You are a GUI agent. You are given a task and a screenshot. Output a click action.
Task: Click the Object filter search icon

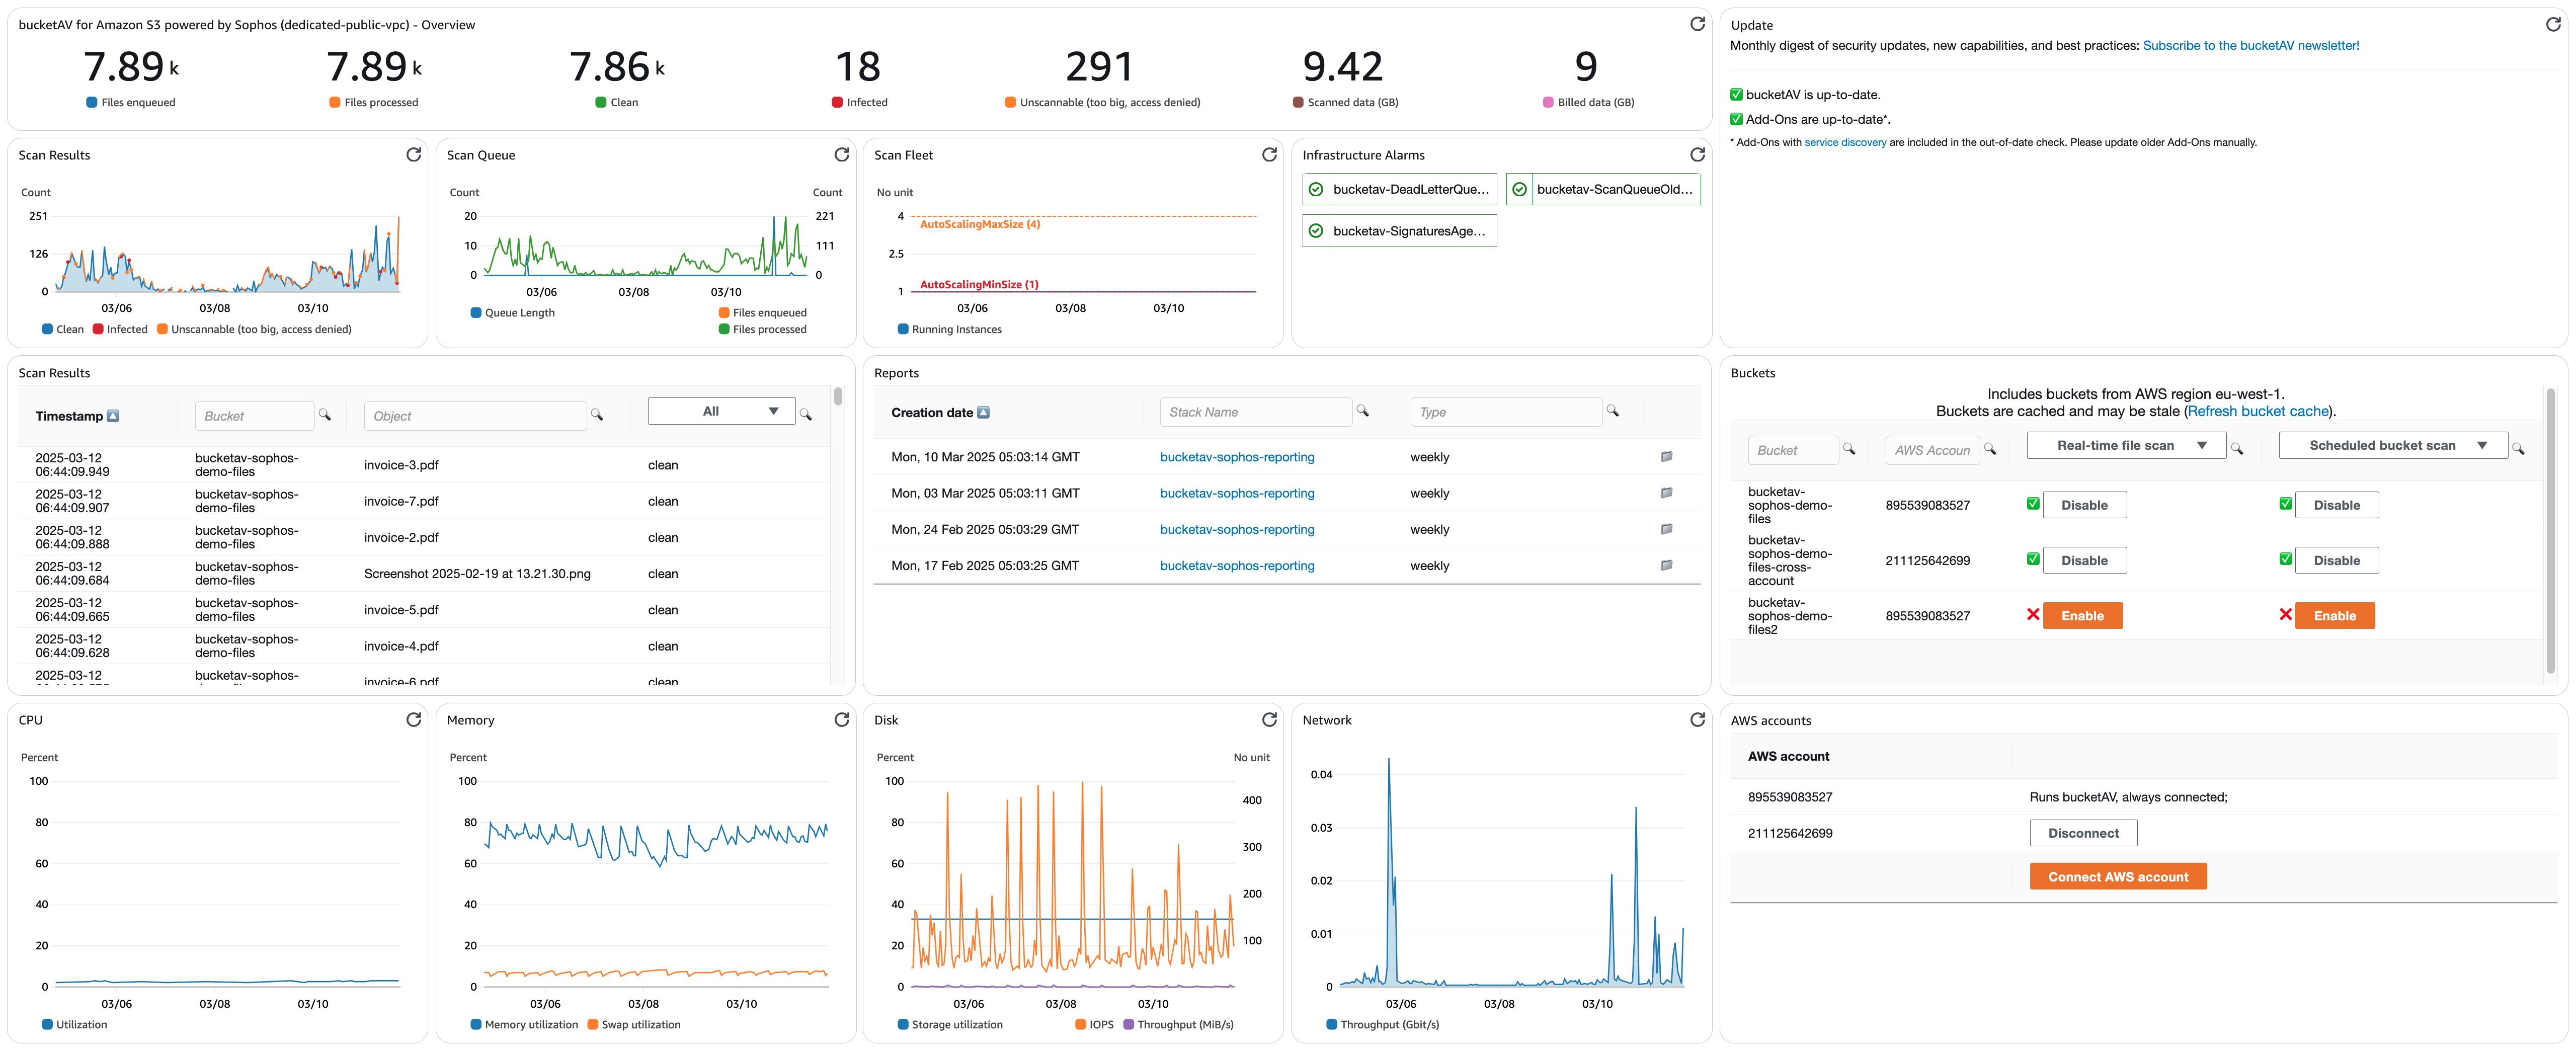point(597,414)
